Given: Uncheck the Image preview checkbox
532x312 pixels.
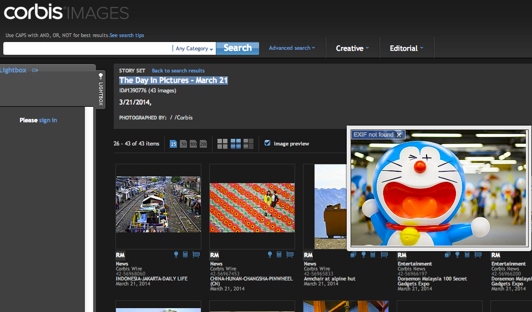Looking at the screenshot, I should point(267,143).
